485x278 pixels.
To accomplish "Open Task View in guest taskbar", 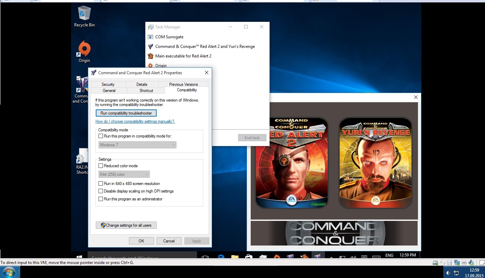I will click(x=205, y=256).
